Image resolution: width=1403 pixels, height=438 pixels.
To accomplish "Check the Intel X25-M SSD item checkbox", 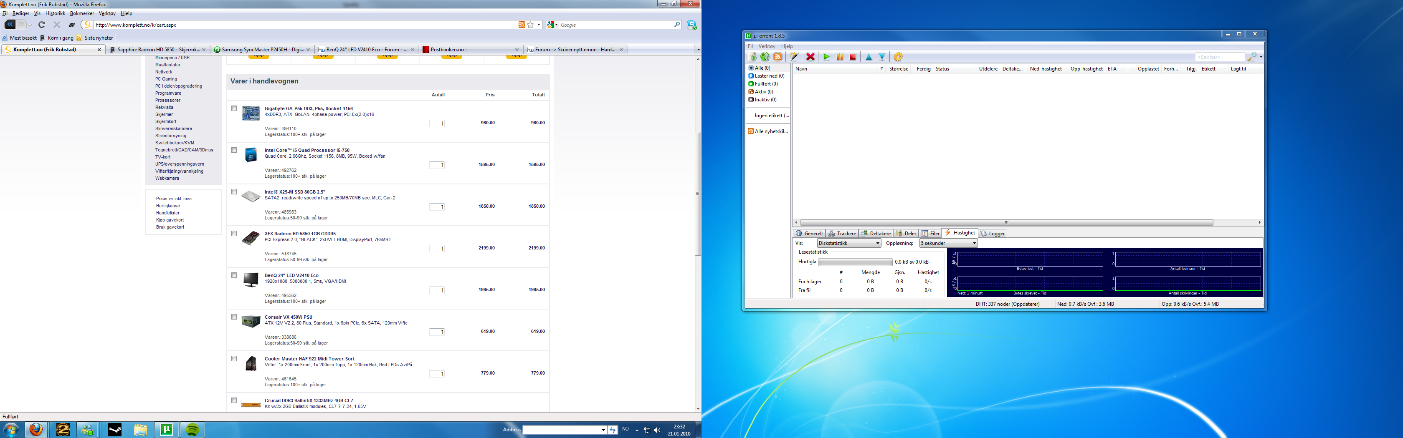I will [x=234, y=191].
